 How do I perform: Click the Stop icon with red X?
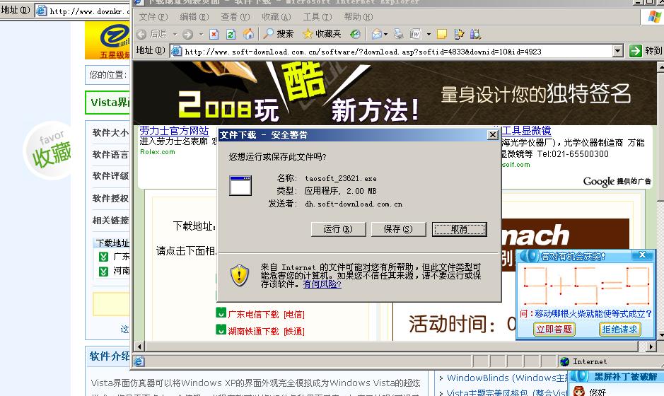click(214, 34)
